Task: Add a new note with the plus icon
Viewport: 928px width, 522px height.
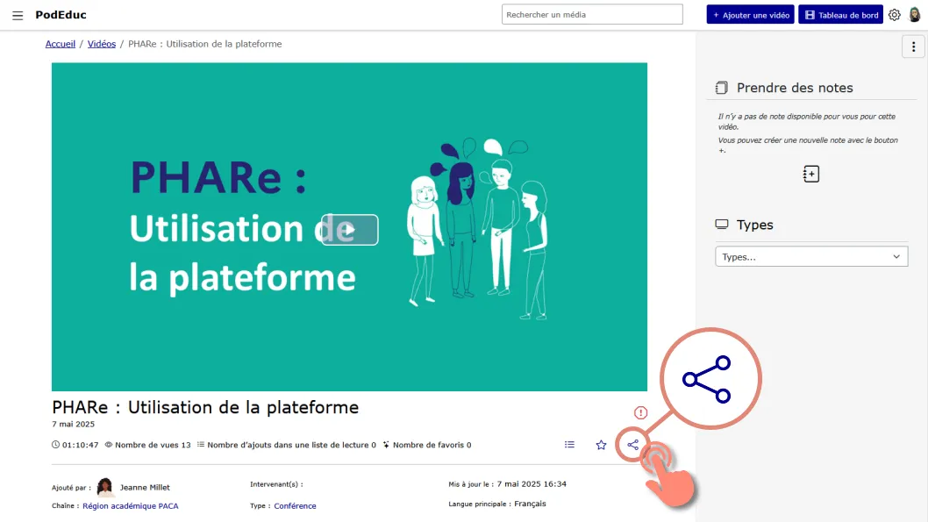Action: [x=810, y=174]
